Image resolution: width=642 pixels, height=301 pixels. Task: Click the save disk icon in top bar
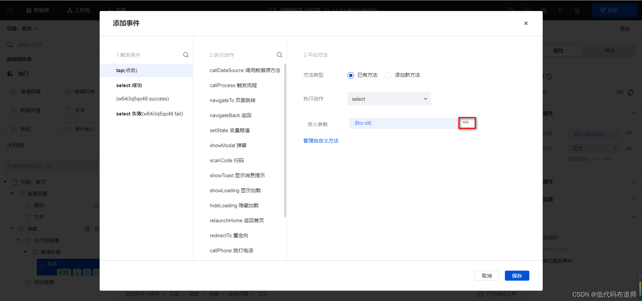point(544,10)
